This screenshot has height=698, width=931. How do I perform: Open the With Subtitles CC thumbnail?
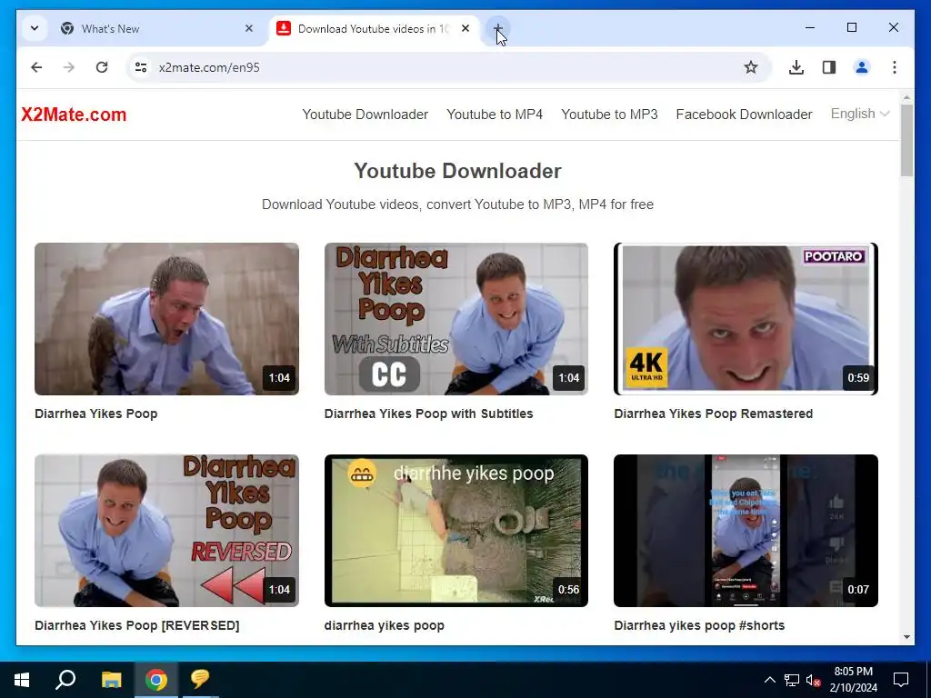click(x=456, y=319)
